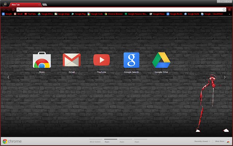Image resolution: width=233 pixels, height=146 pixels.
Task: Go to previous page with left arrow
Action: [x=8, y=77]
